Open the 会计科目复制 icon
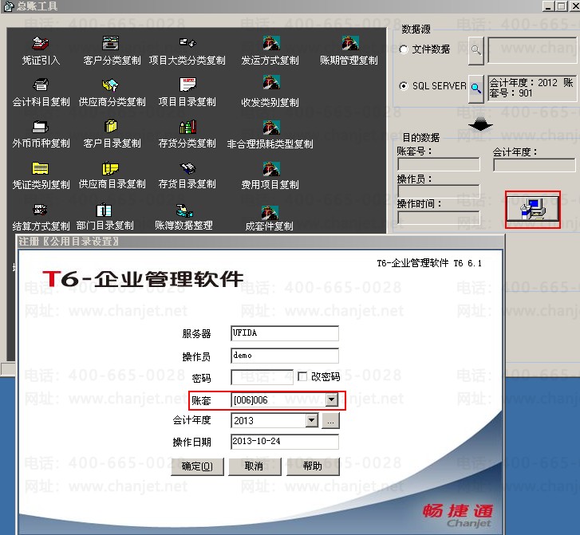 (x=41, y=85)
